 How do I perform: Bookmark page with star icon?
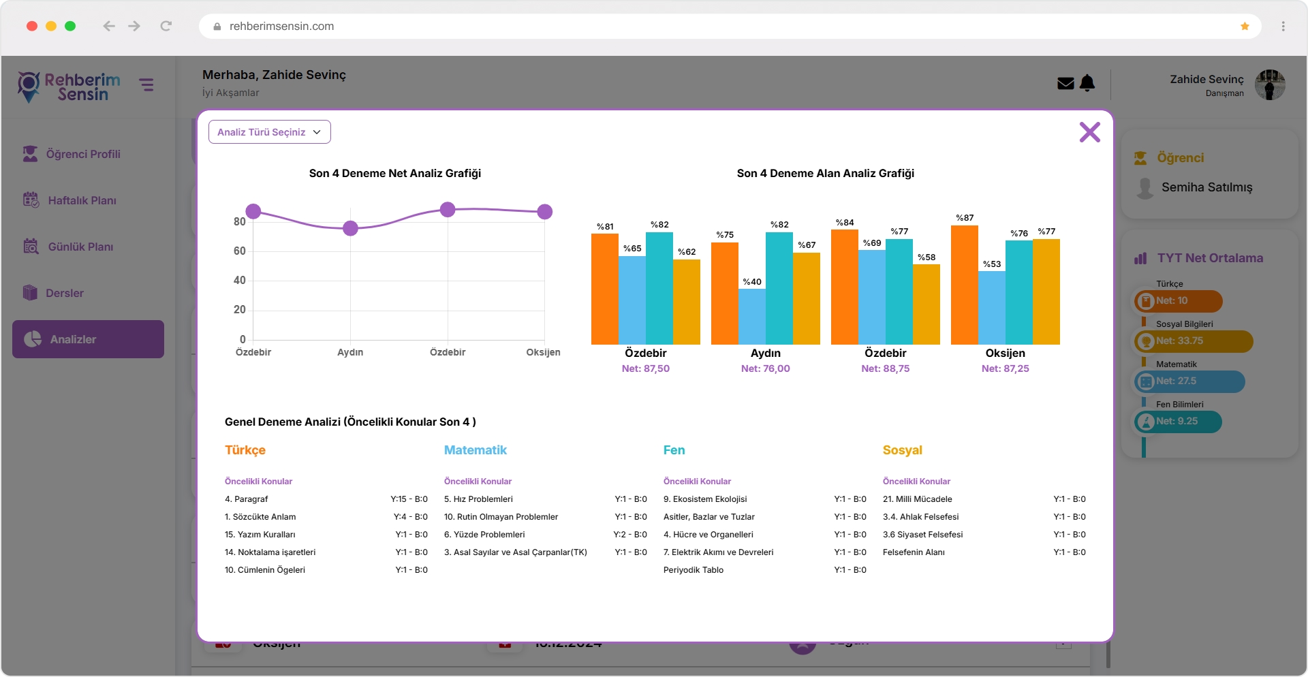[1245, 27]
